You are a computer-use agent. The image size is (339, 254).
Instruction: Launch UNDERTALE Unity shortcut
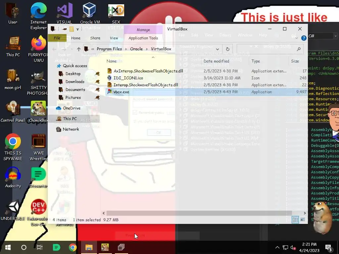tap(13, 210)
